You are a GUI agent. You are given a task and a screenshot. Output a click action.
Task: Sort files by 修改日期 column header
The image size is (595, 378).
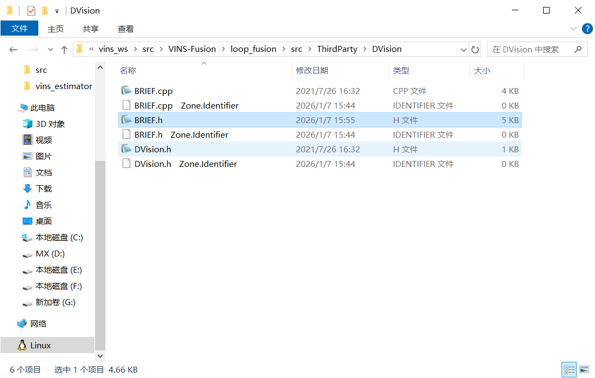click(312, 70)
